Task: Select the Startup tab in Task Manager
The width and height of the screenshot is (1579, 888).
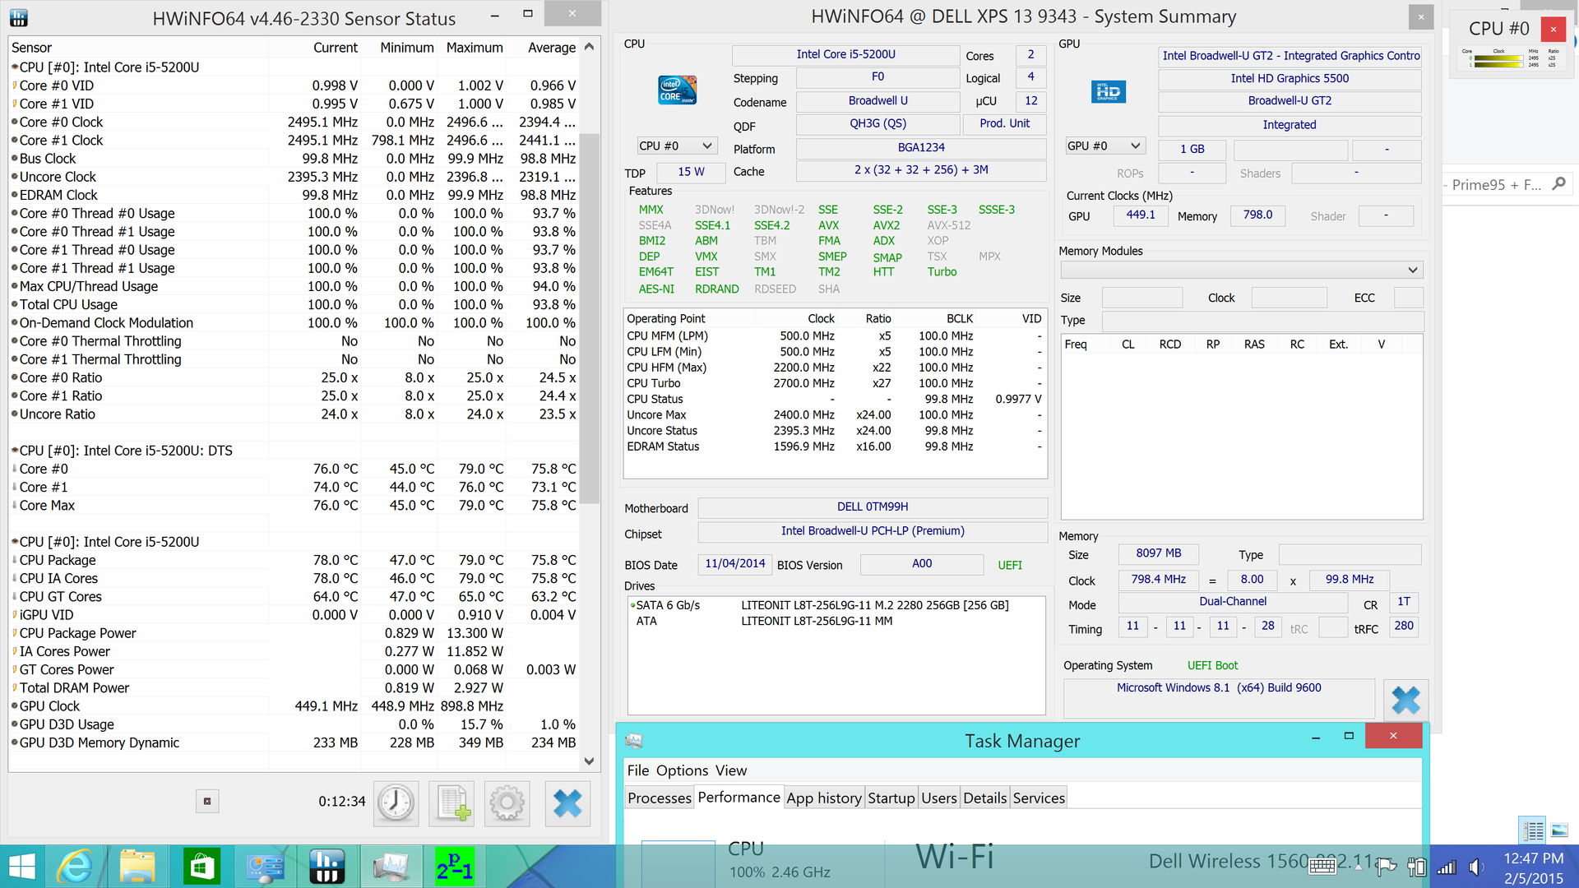Action: [891, 798]
